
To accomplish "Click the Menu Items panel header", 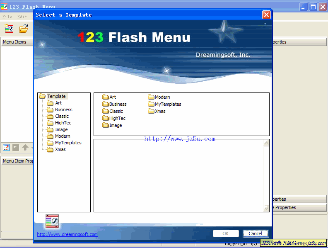I will [17, 42].
